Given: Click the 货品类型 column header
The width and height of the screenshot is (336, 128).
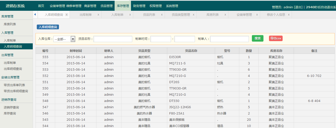Looking at the screenshot, I should (x=144, y=51).
